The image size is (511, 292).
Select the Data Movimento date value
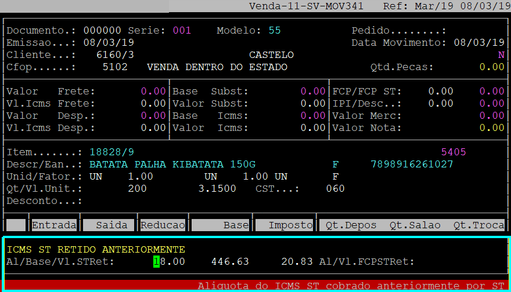478,43
